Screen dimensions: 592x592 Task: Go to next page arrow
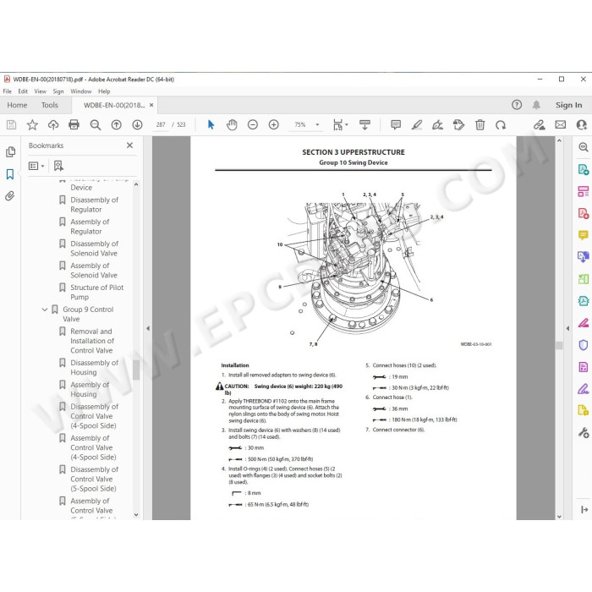coord(137,124)
